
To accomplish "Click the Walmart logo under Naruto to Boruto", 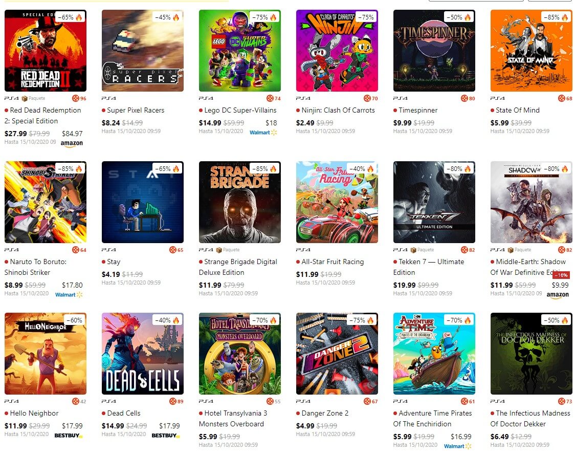I will (x=69, y=295).
